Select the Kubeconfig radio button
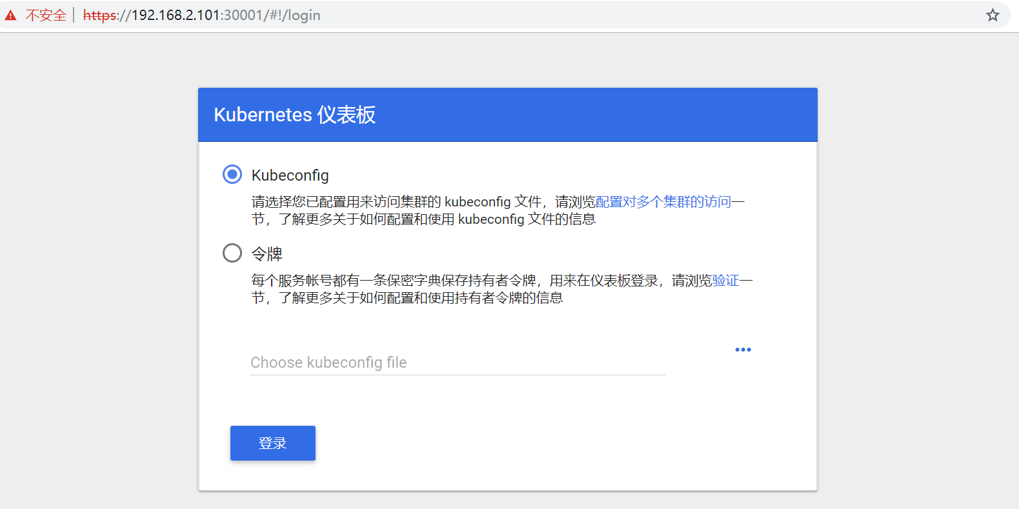The width and height of the screenshot is (1019, 509). 232,174
